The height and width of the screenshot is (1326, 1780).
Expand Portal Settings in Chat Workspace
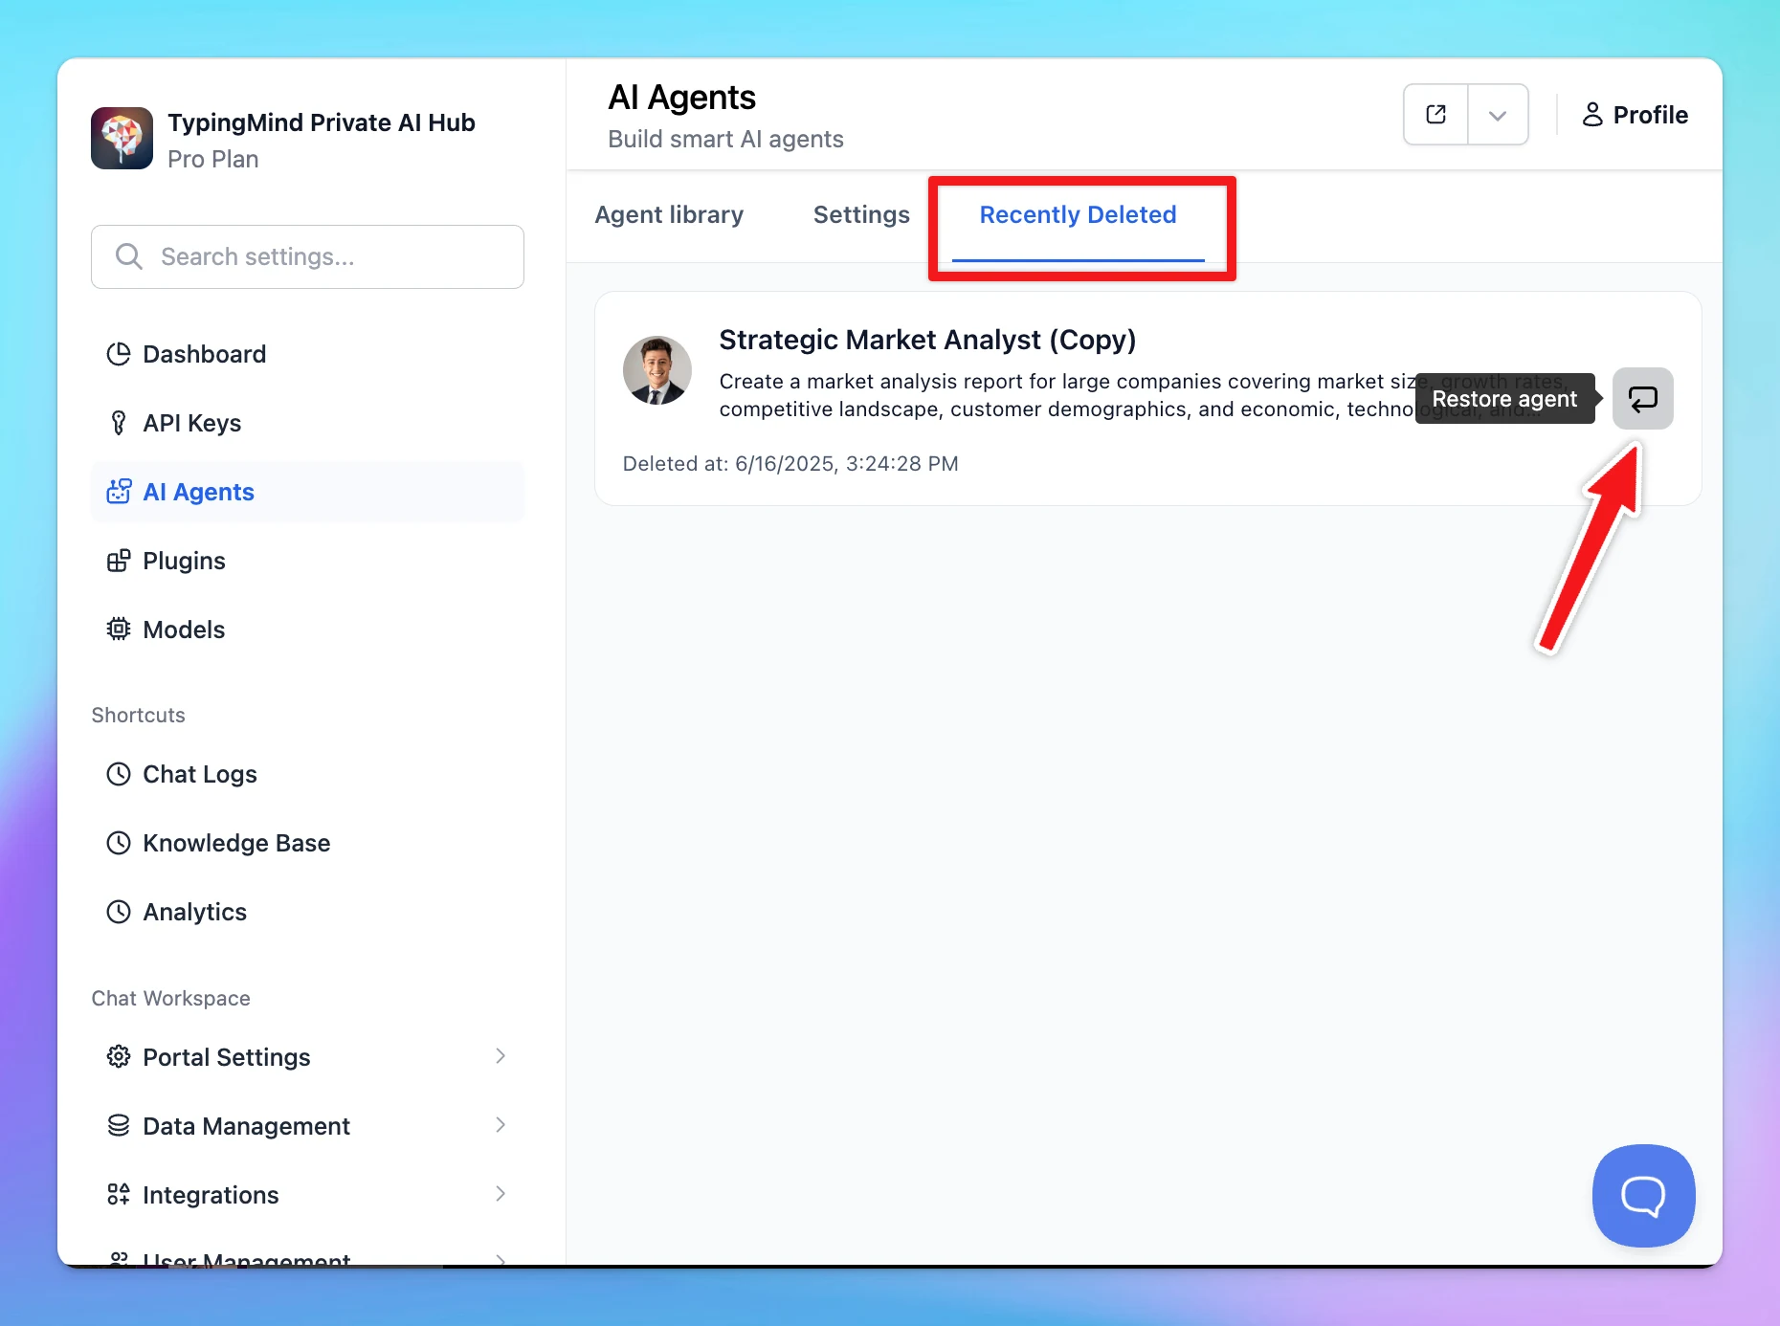(306, 1057)
